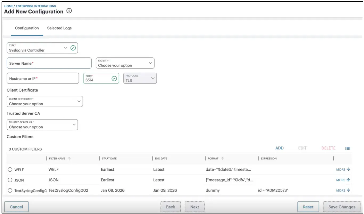Expand MORE for the WELF filter row
Viewport: 364px width, 214px height.
tap(343, 170)
